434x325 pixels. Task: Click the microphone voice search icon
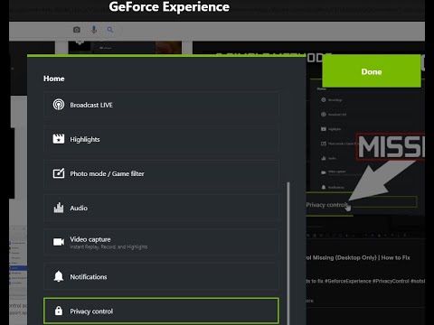[94, 30]
